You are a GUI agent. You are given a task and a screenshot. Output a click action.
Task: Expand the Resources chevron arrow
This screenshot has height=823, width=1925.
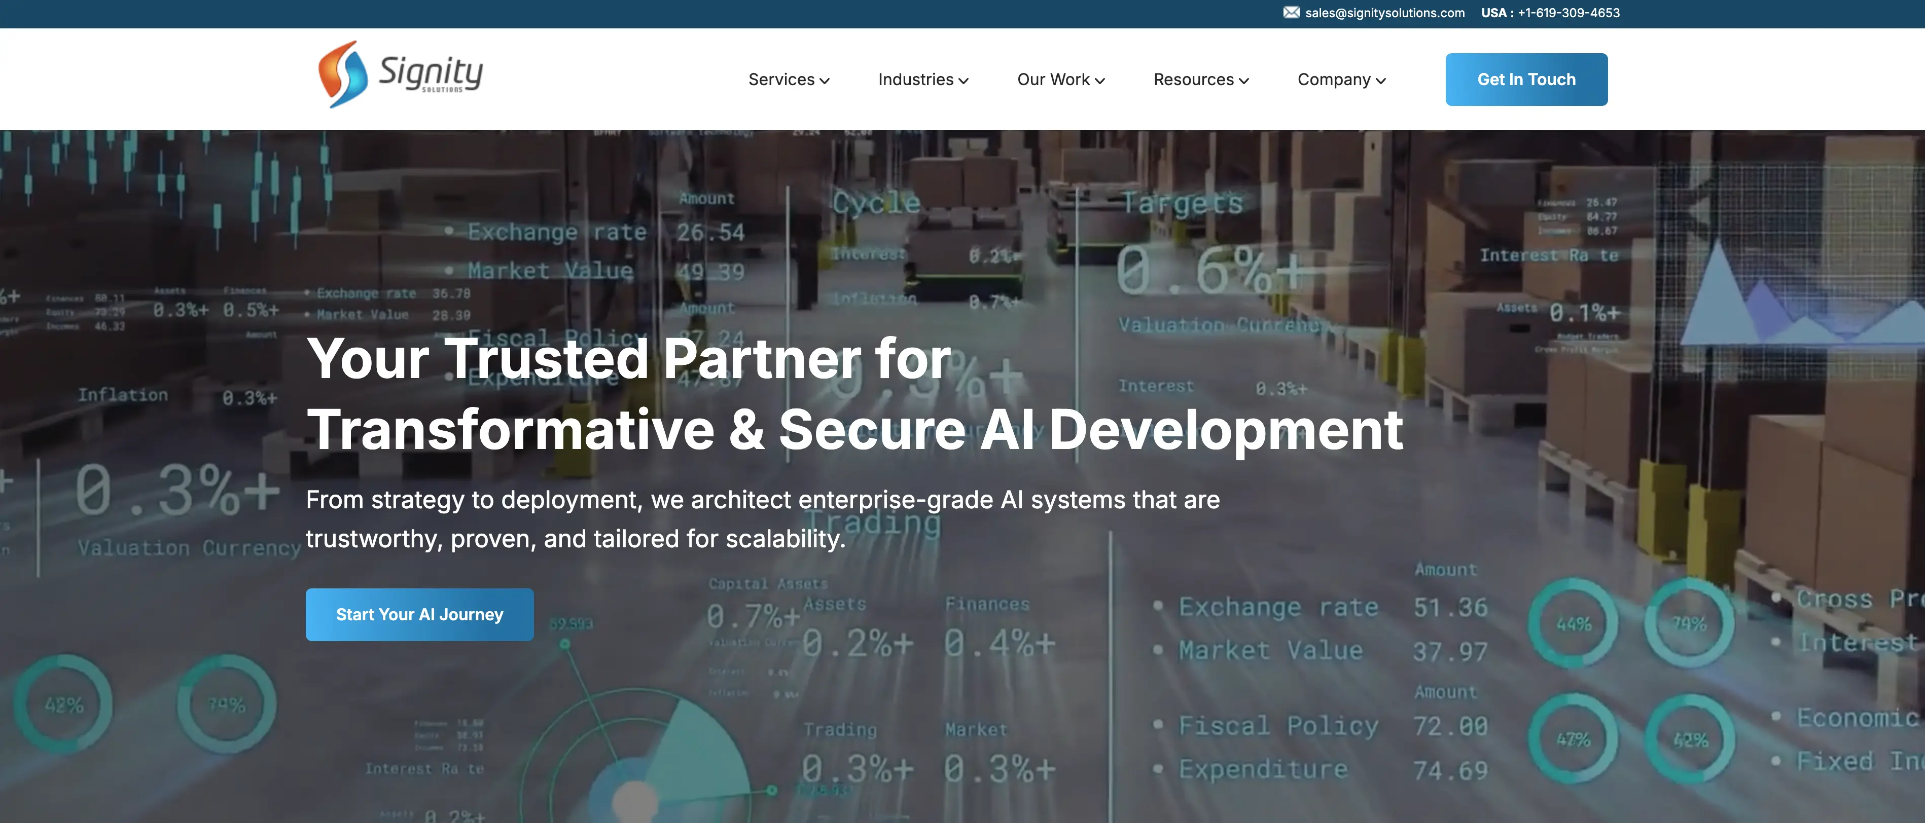1243,81
